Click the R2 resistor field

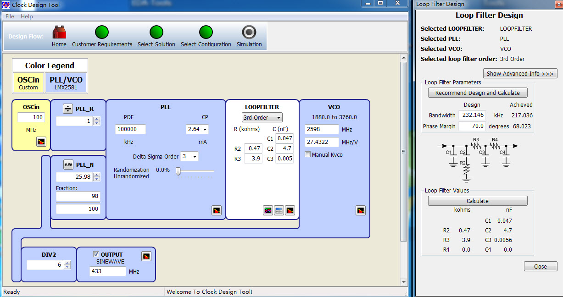point(253,148)
